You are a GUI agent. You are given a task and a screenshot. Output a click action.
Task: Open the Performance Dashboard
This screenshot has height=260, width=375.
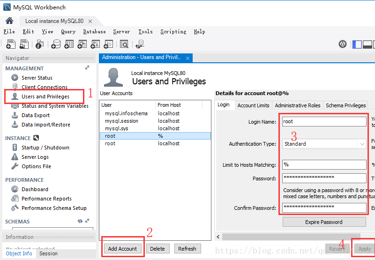pos(35,189)
